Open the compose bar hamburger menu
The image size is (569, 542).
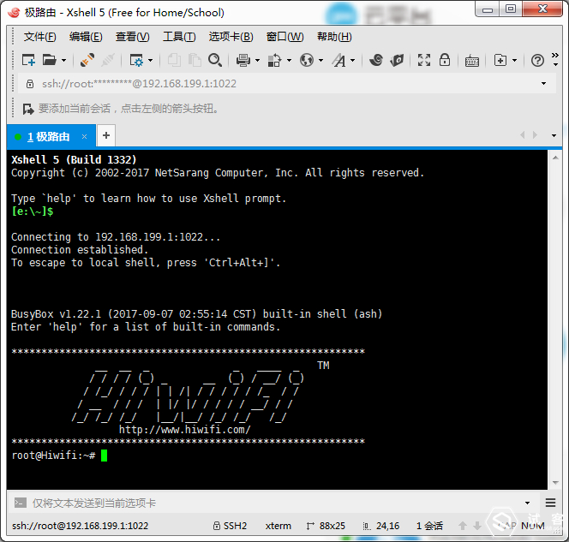click(550, 503)
